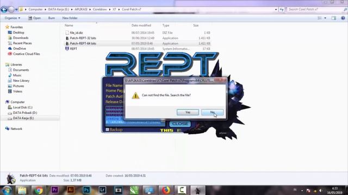
Task: Select Coreldraw in the breadcrumb path
Action: tap(100, 9)
